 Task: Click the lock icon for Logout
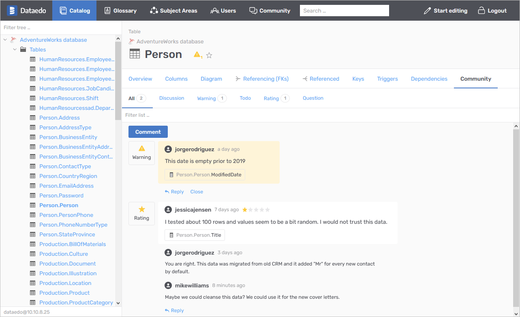click(481, 11)
